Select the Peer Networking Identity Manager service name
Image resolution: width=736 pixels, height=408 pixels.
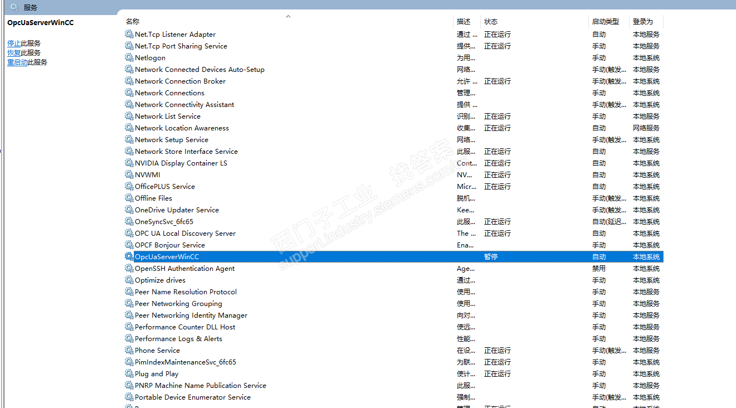click(191, 315)
